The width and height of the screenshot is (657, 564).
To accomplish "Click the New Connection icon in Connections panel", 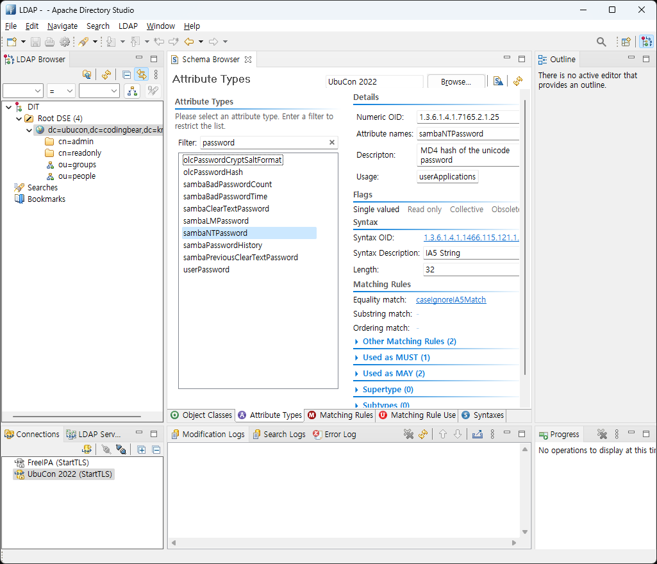I will (x=87, y=450).
